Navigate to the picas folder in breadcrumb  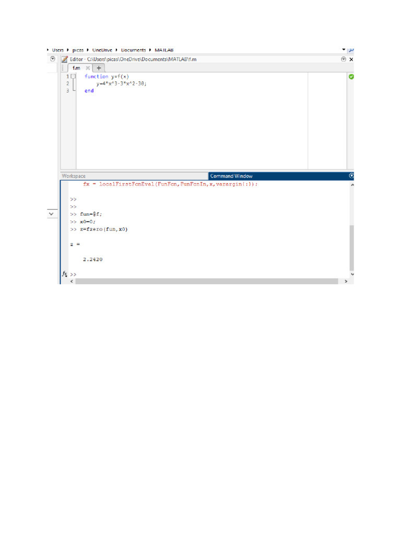click(x=78, y=50)
